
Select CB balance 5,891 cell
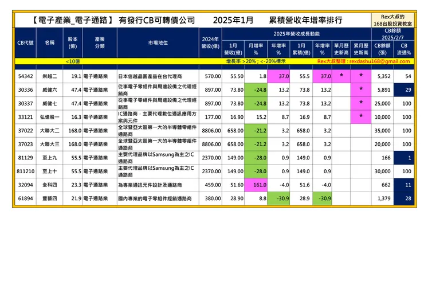382,90
